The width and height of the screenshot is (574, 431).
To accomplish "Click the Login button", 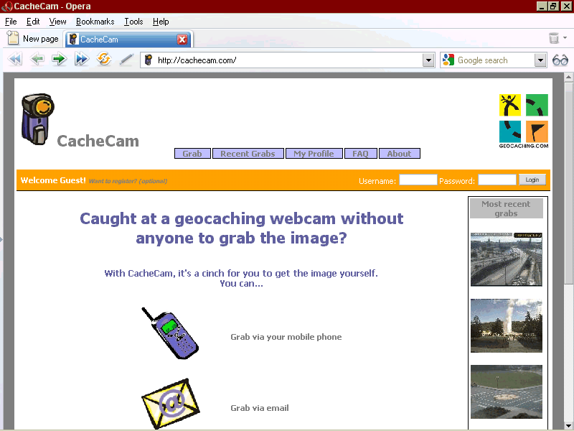I will pyautogui.click(x=532, y=180).
